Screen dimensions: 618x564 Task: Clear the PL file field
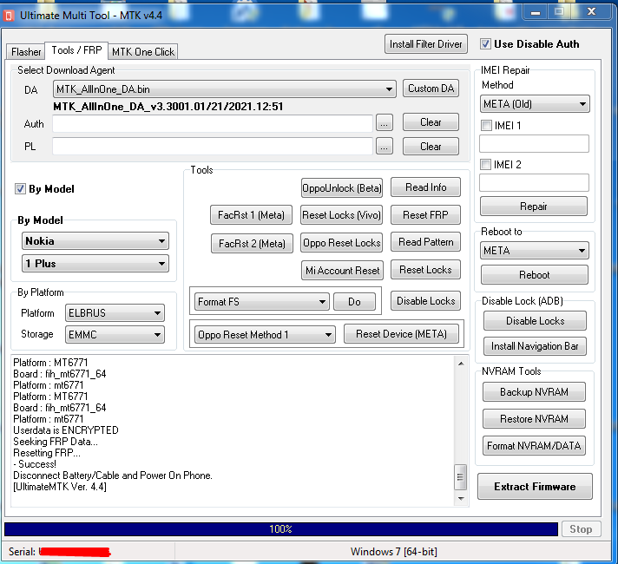pos(431,147)
